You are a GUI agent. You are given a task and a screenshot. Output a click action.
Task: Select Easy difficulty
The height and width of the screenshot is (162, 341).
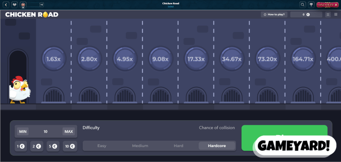point(102,146)
